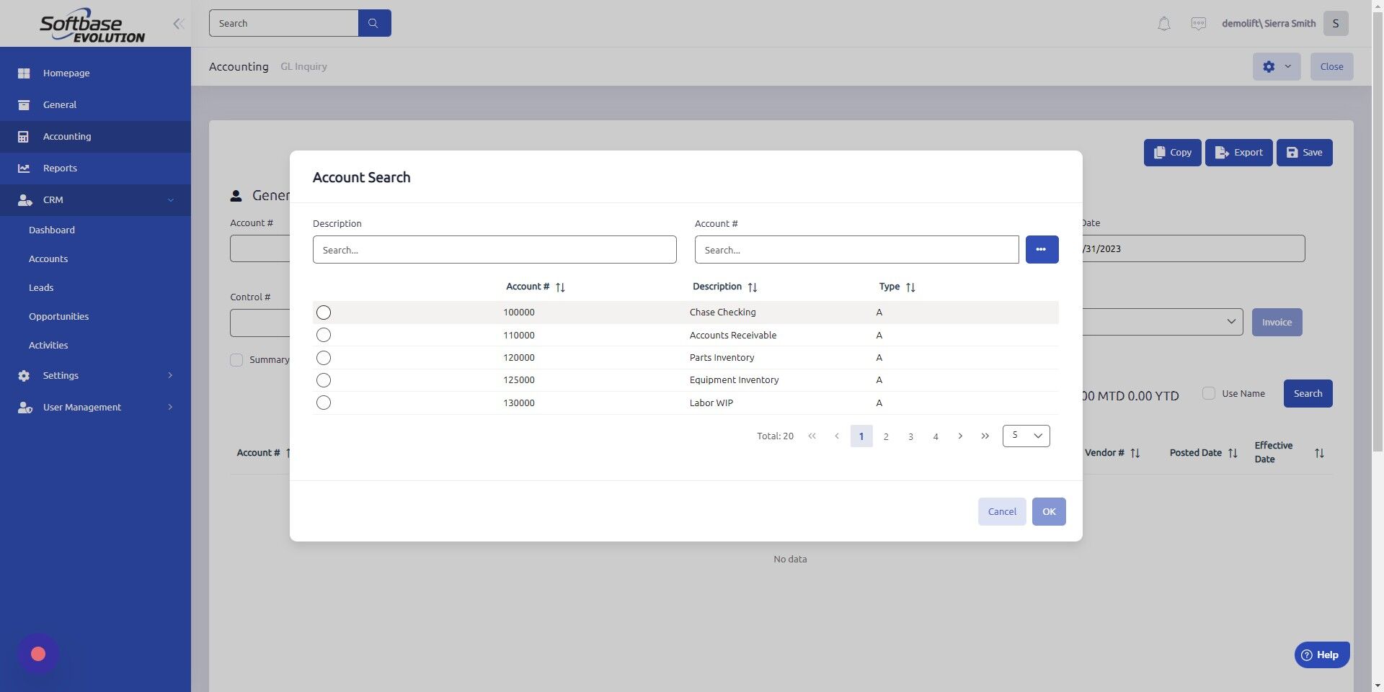
Task: Click the Settings gear icon in the sidebar
Action: (24, 376)
